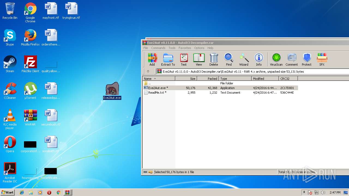Select the FileZilla Client desktop shortcut
349x196 pixels.
click(x=30, y=64)
